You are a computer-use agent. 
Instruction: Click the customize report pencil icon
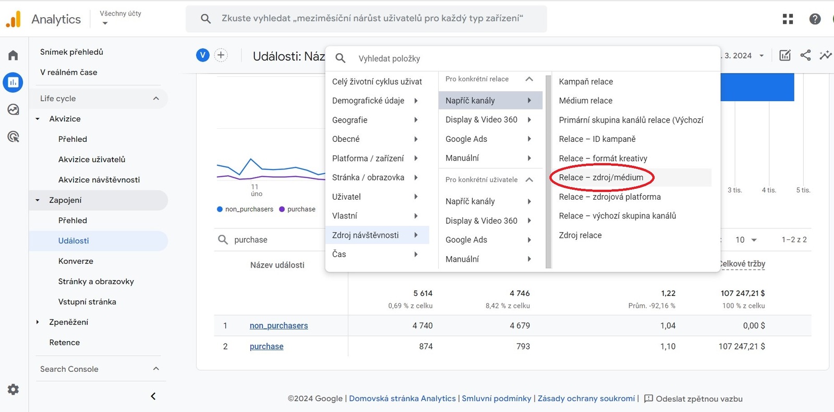point(784,55)
